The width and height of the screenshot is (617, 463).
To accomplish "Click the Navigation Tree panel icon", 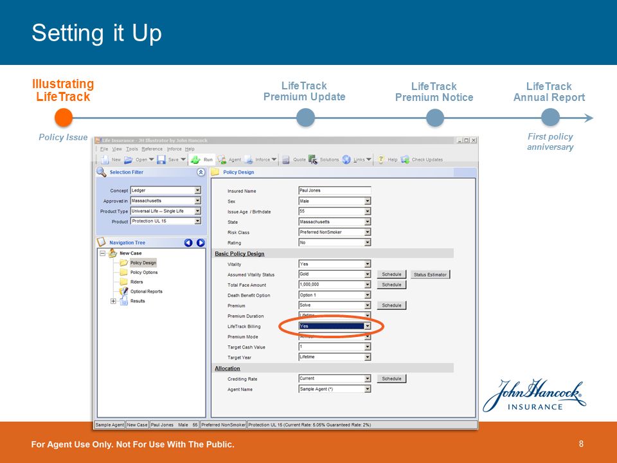I will click(102, 242).
